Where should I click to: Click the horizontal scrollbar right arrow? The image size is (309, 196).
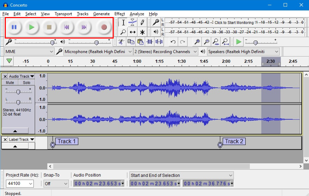click(x=300, y=166)
